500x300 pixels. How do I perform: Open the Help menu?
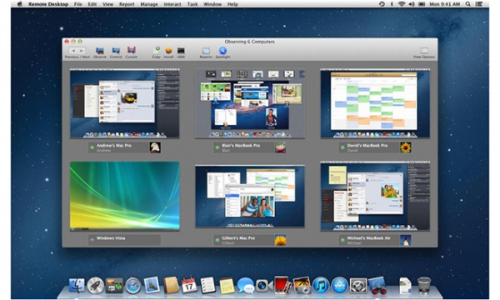[x=232, y=4]
